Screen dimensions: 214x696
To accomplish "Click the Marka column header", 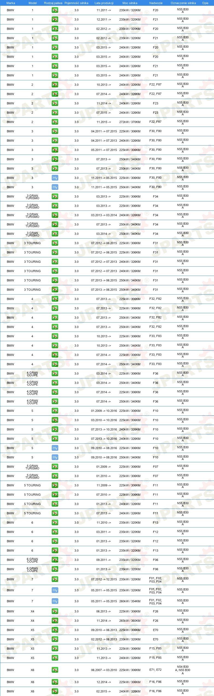I will pyautogui.click(x=11, y=3).
